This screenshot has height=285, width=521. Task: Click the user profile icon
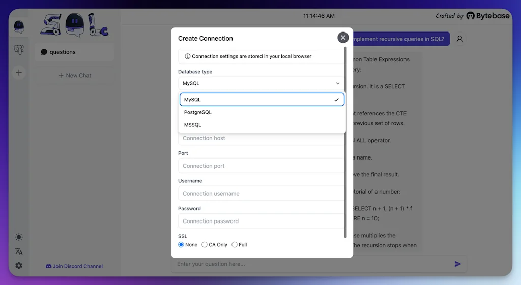459,39
